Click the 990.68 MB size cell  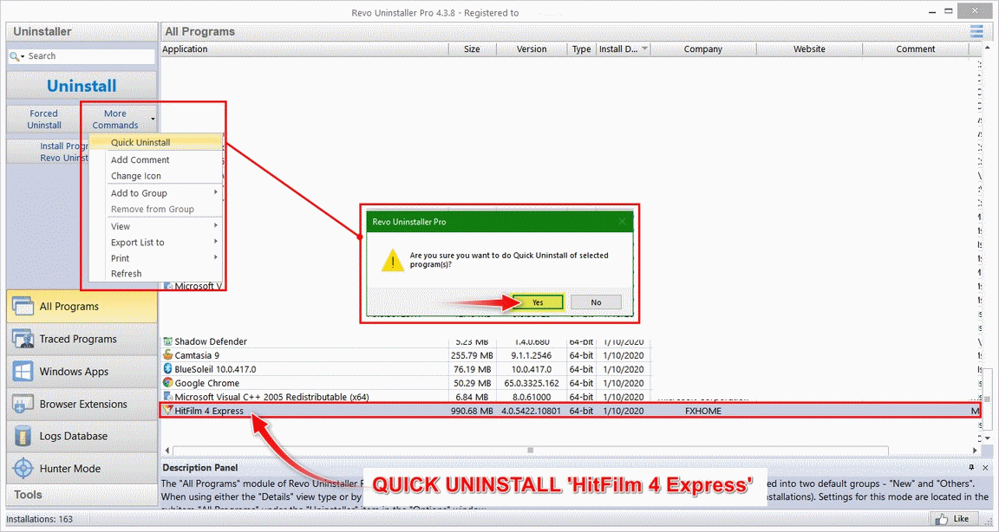coord(472,411)
